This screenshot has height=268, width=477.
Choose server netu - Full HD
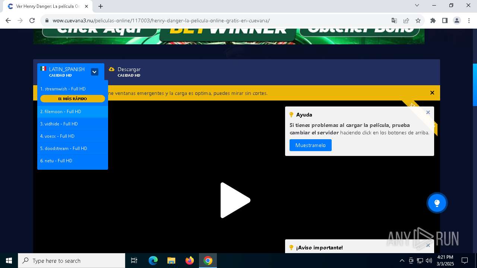(73, 161)
